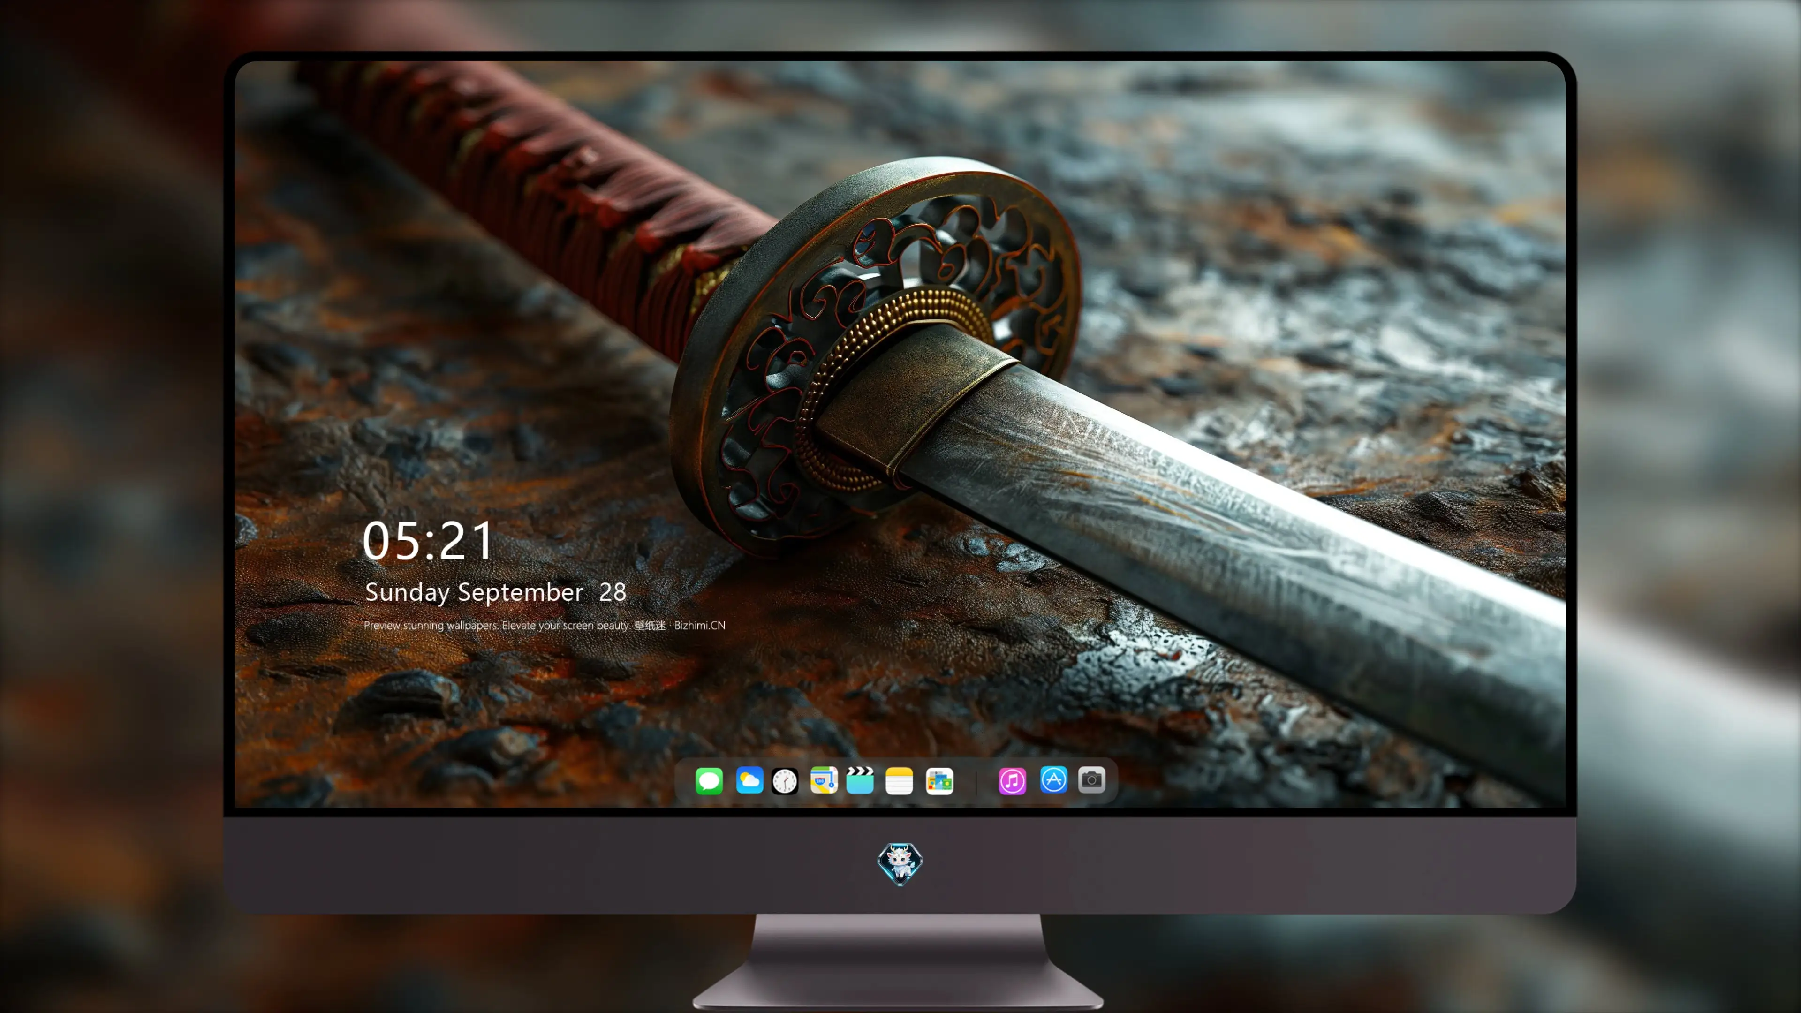Click the 05:21 clock display
This screenshot has width=1801, height=1013.
pyautogui.click(x=428, y=541)
